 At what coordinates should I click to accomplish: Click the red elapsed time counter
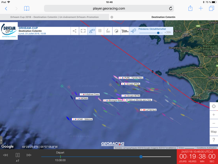(x=197, y=156)
